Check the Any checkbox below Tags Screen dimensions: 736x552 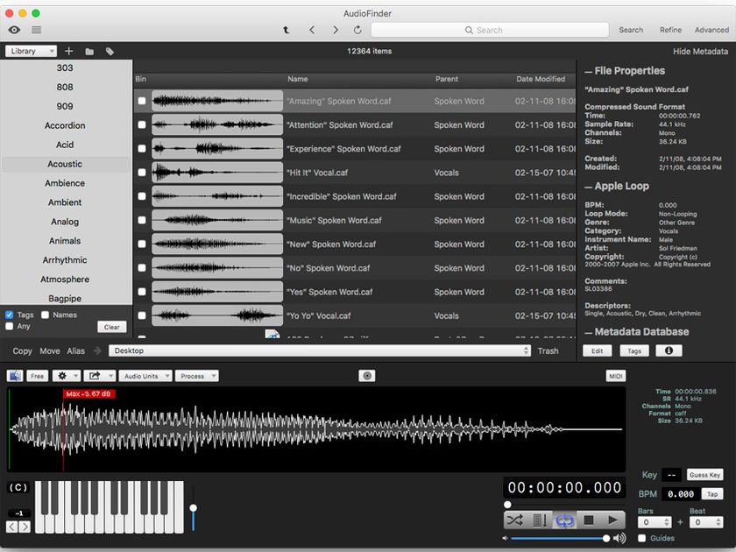tap(7, 325)
